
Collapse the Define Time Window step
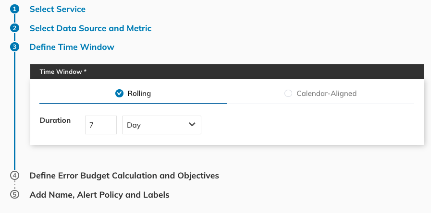tap(72, 47)
